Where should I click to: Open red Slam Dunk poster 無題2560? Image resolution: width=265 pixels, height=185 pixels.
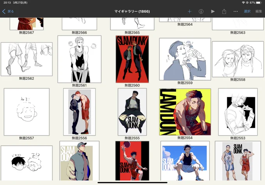(x=132, y=59)
